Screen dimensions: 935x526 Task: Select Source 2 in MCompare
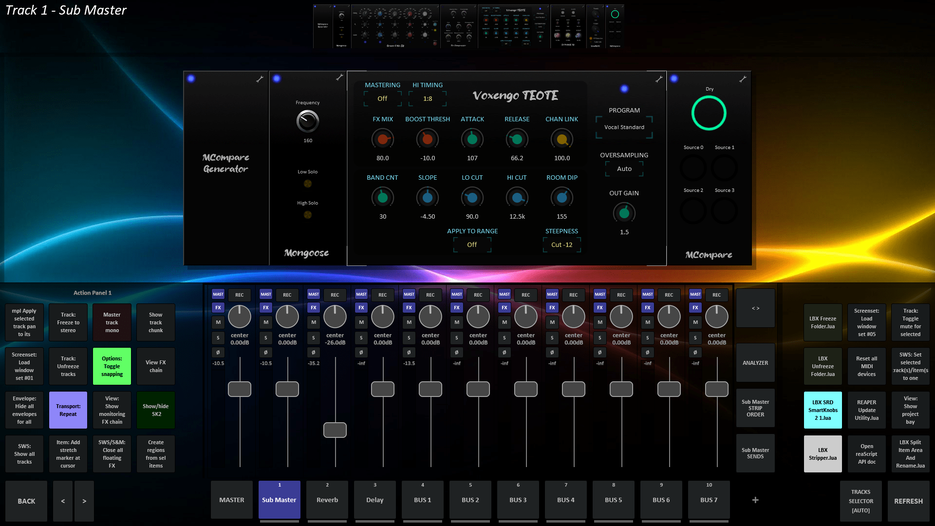click(x=693, y=211)
